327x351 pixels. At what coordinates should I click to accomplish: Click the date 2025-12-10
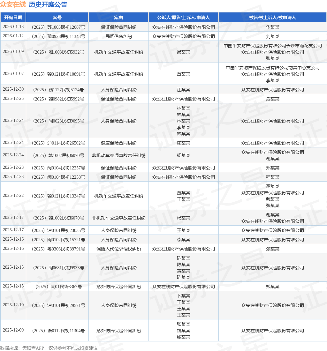pos(13,305)
